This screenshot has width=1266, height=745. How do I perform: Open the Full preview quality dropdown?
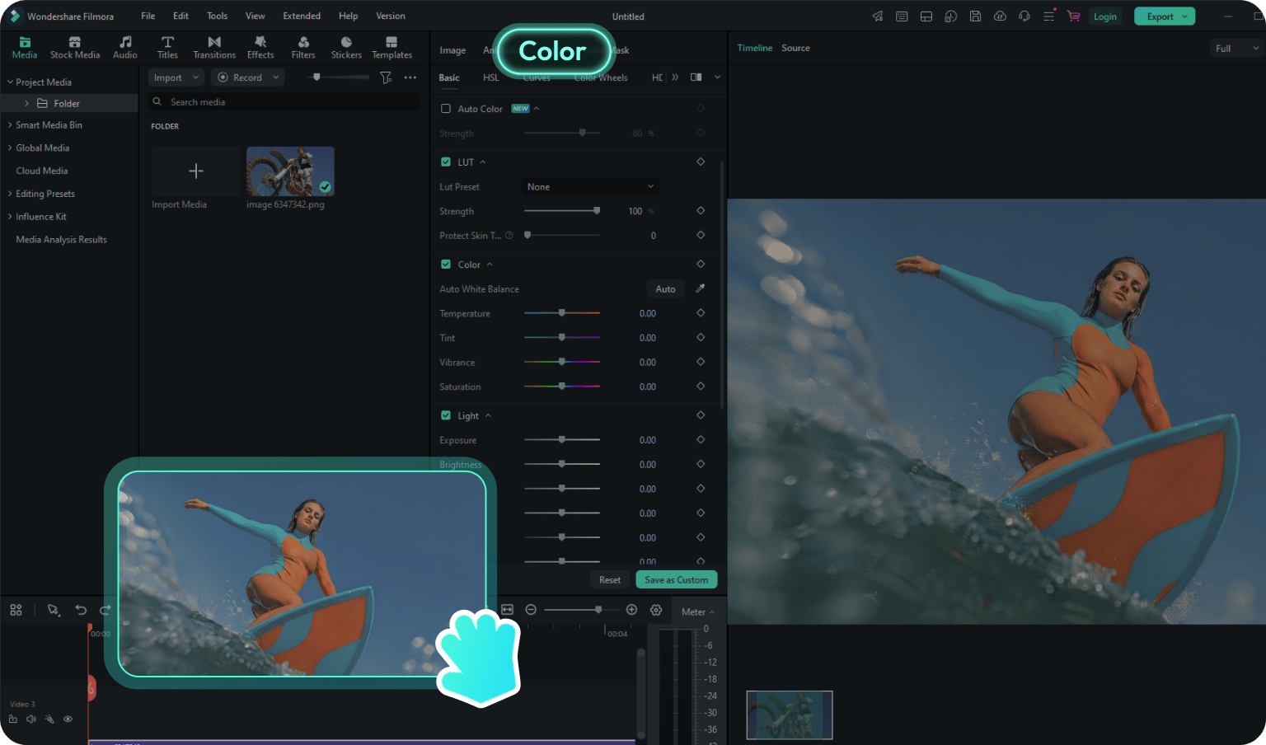pos(1236,49)
